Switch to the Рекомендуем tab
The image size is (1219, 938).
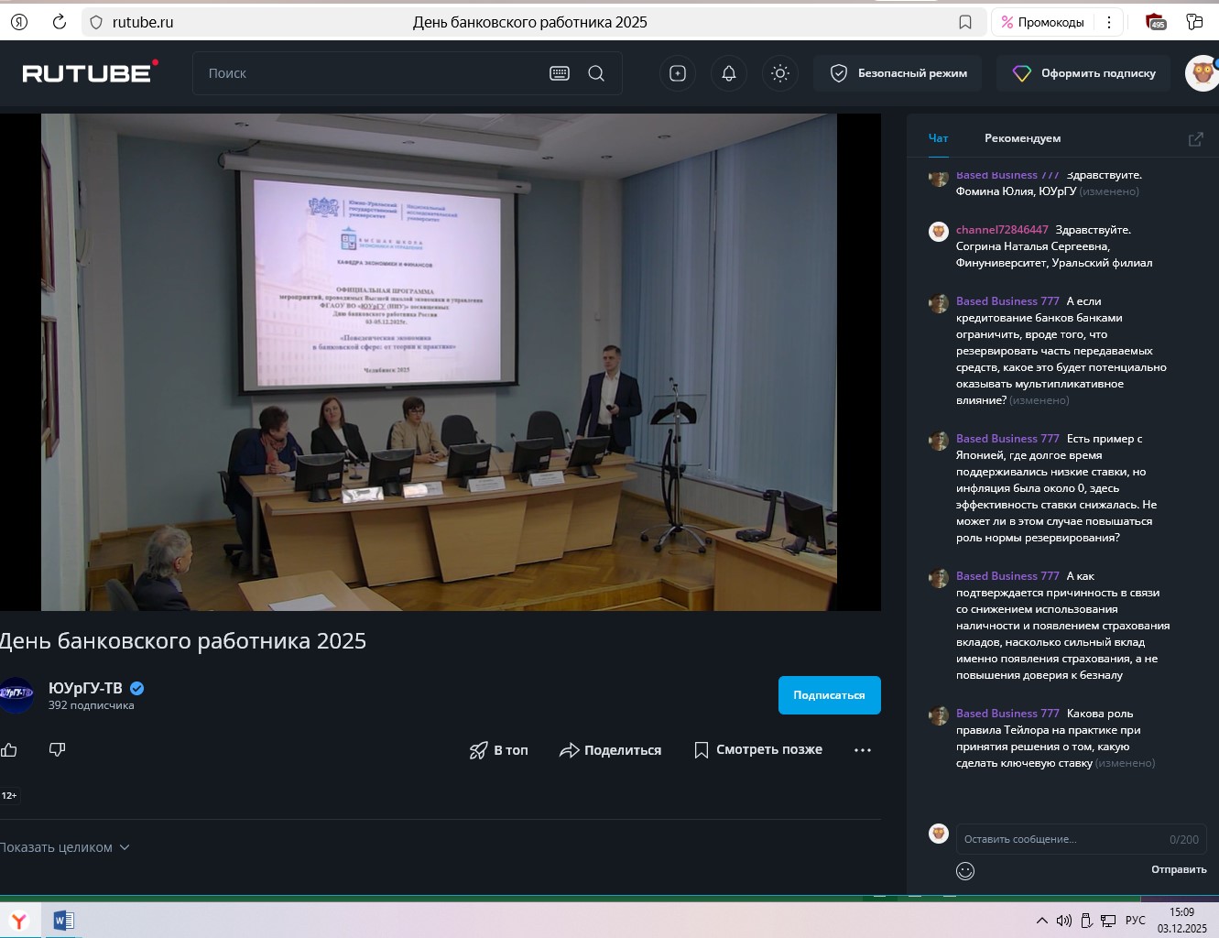click(x=1021, y=137)
